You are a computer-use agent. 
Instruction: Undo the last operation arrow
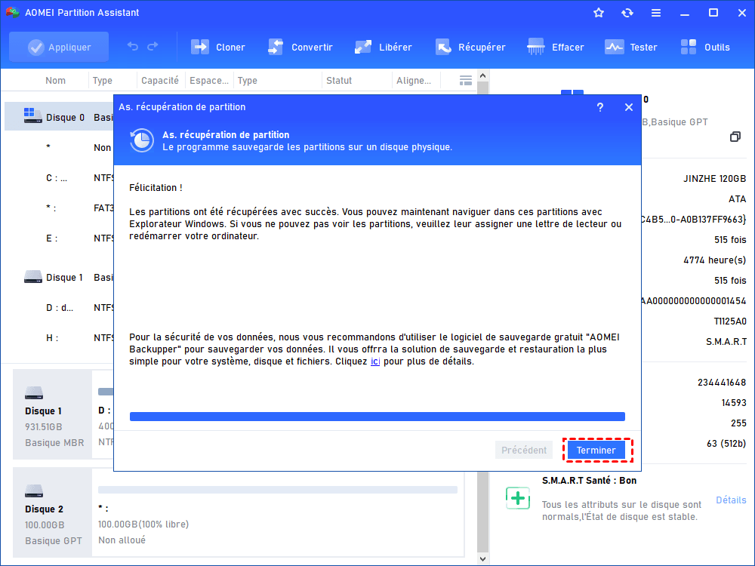coord(132,46)
